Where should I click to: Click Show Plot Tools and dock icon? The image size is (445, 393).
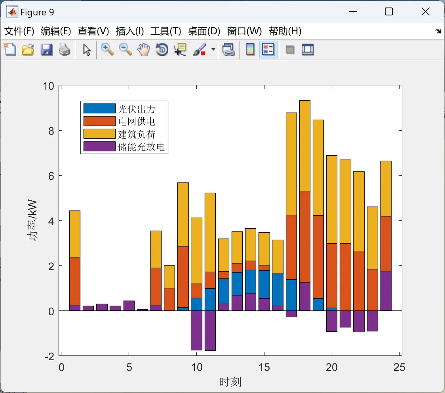tap(308, 49)
